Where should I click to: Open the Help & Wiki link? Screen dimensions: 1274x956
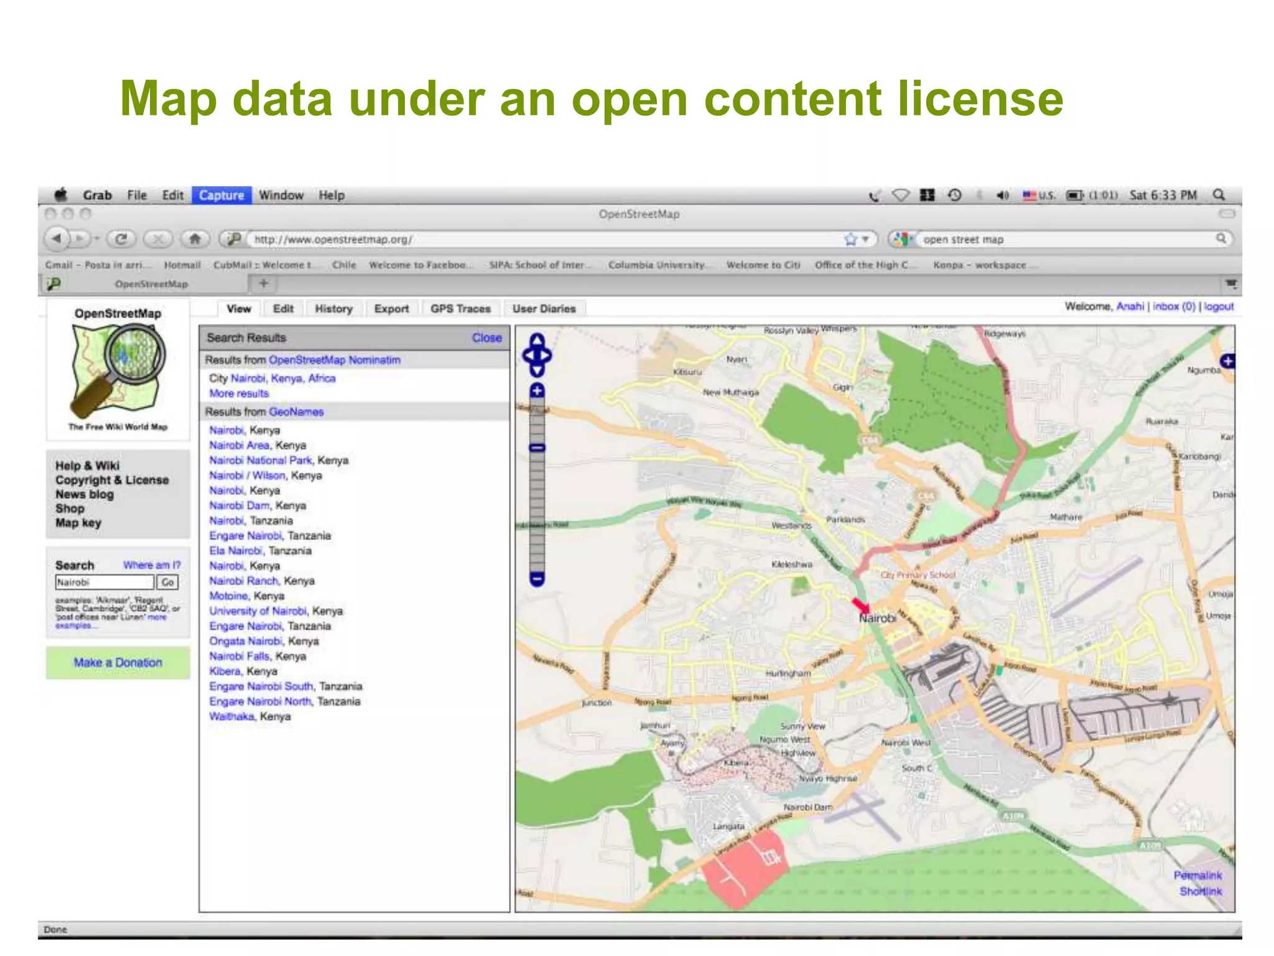click(87, 466)
